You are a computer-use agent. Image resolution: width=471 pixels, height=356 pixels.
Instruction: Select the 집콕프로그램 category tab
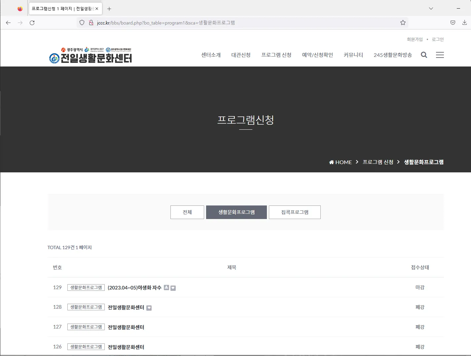[x=295, y=212]
